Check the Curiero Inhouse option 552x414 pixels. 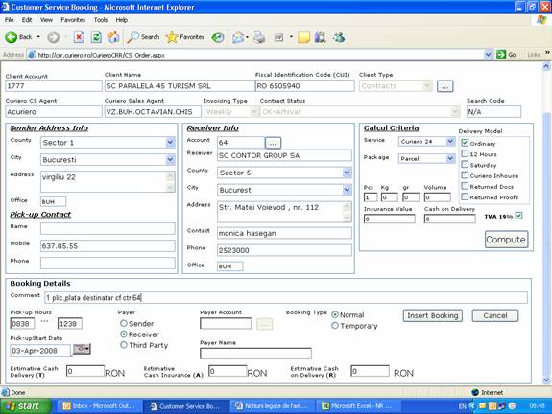pyautogui.click(x=465, y=175)
